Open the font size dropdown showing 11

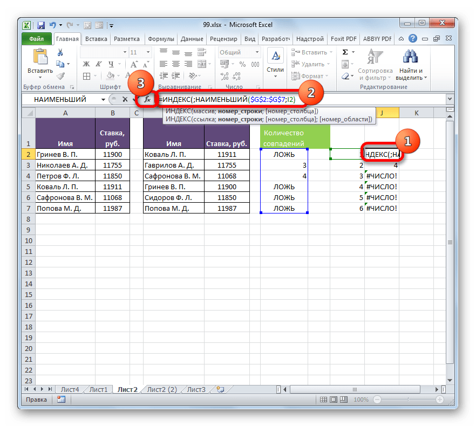[x=148, y=52]
